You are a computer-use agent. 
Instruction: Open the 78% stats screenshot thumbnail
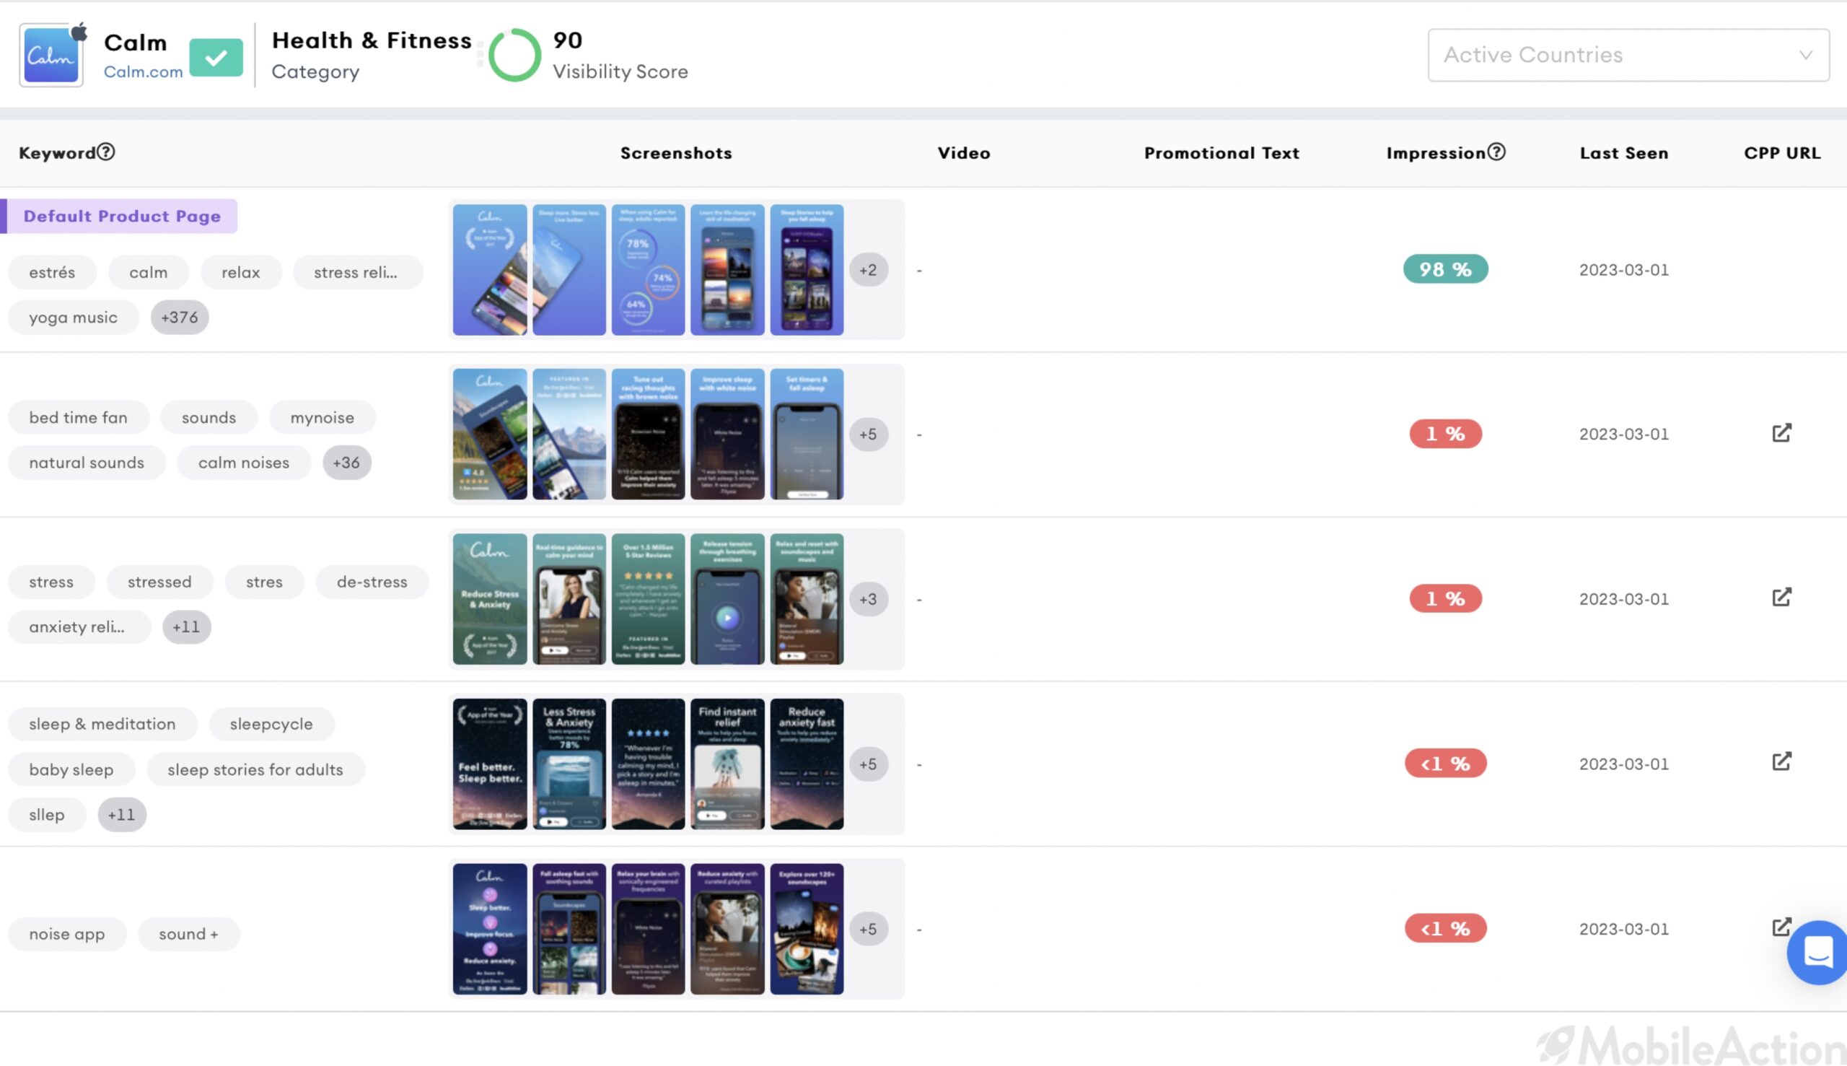coord(648,270)
